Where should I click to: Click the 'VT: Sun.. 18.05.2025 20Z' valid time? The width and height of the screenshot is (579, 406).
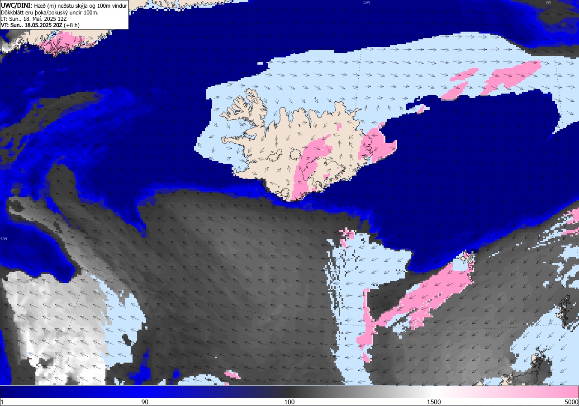(x=32, y=25)
